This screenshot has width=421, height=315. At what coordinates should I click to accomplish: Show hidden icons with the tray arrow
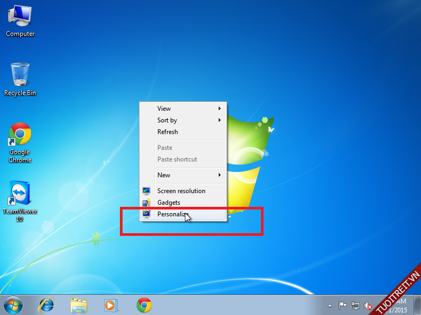coord(330,306)
